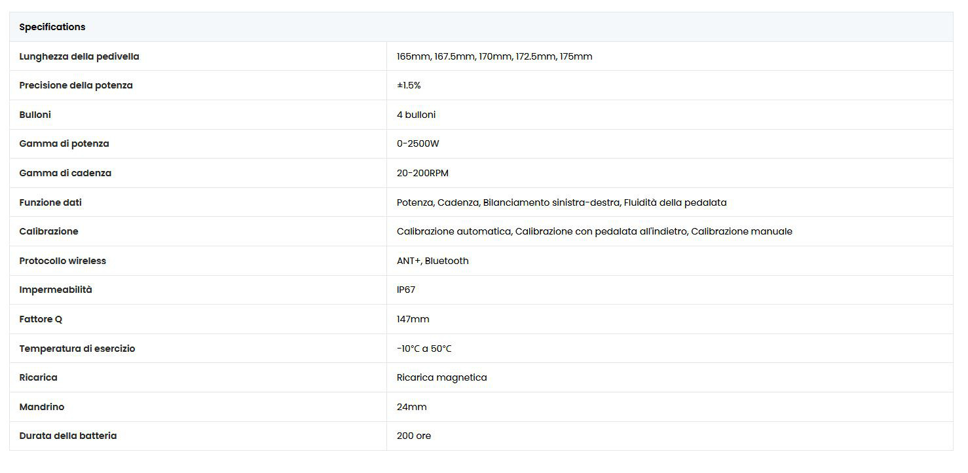Select the 'Protocollo wireless' label
The image size is (968, 473).
(x=63, y=261)
